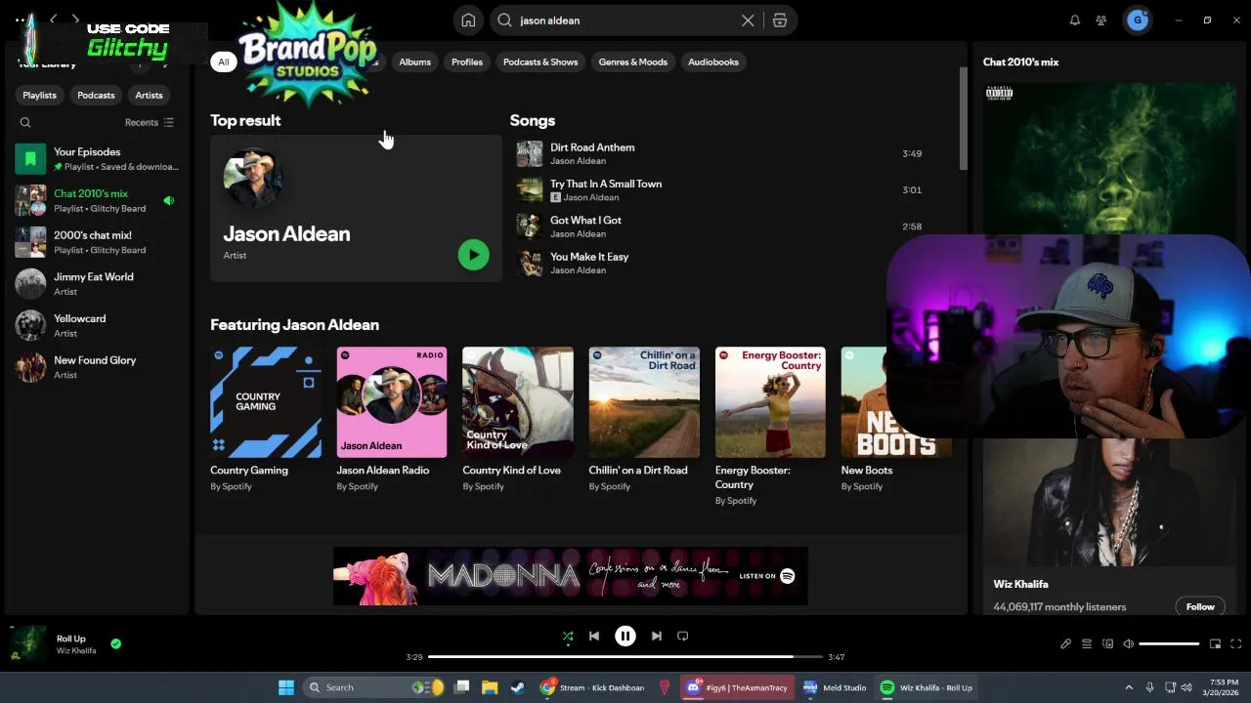Open Steam from the taskbar
1251x703 pixels.
click(x=516, y=687)
